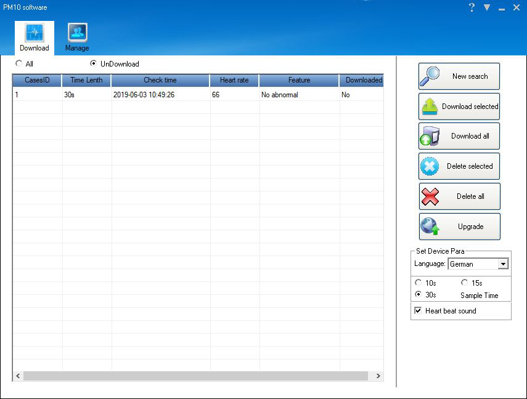Open the help question mark icon

click(472, 7)
